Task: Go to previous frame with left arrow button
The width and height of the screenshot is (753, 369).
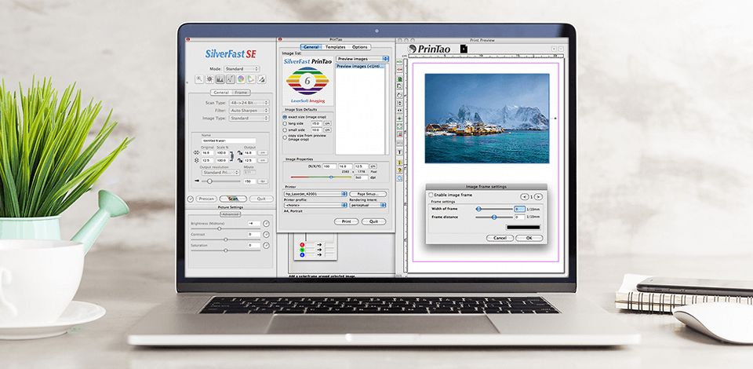Action: 525,196
